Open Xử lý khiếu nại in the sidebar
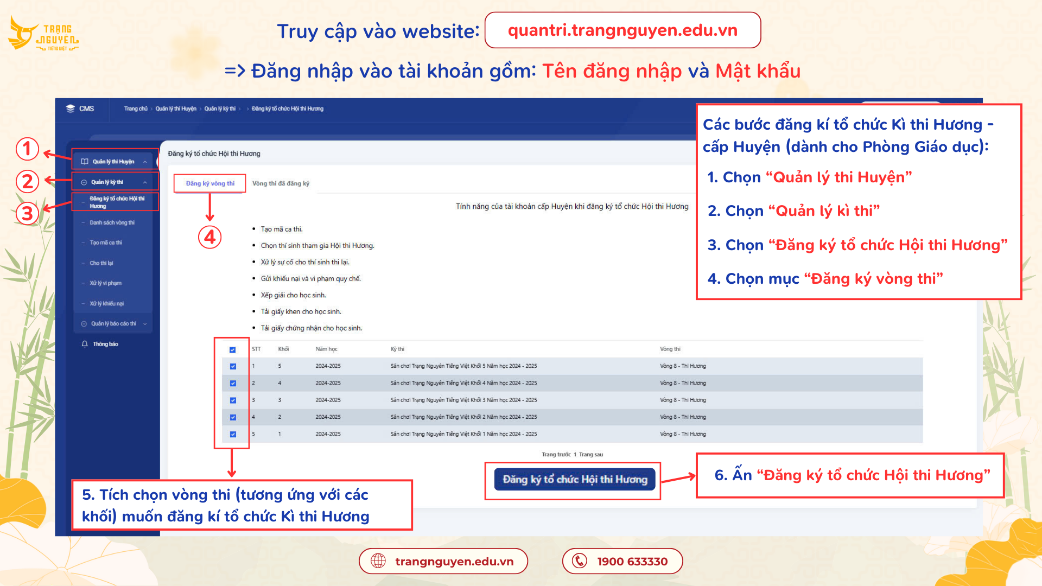The height and width of the screenshot is (586, 1042). pyautogui.click(x=106, y=303)
